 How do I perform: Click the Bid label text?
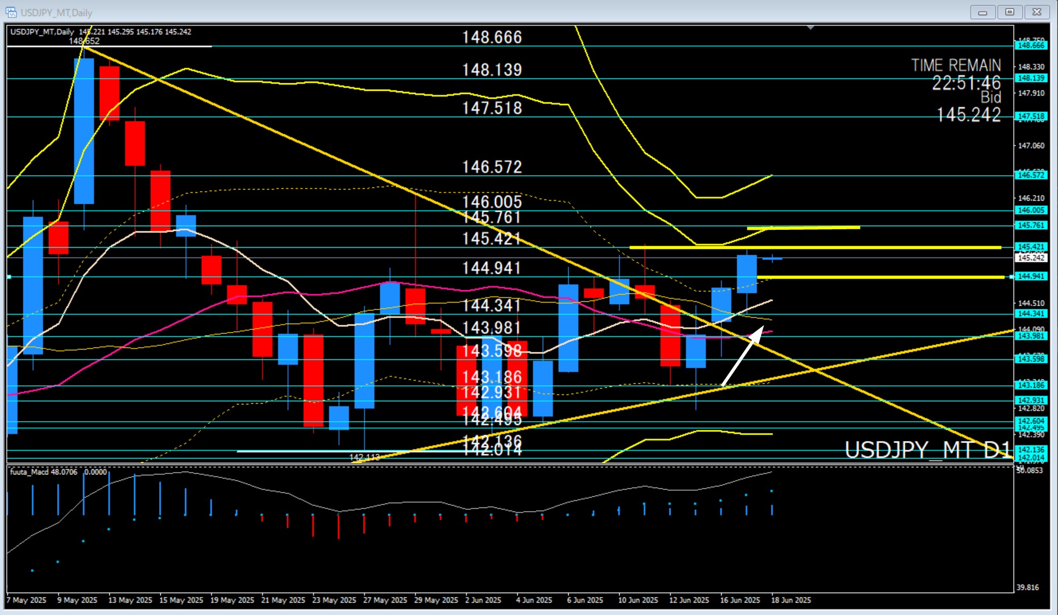click(x=991, y=98)
